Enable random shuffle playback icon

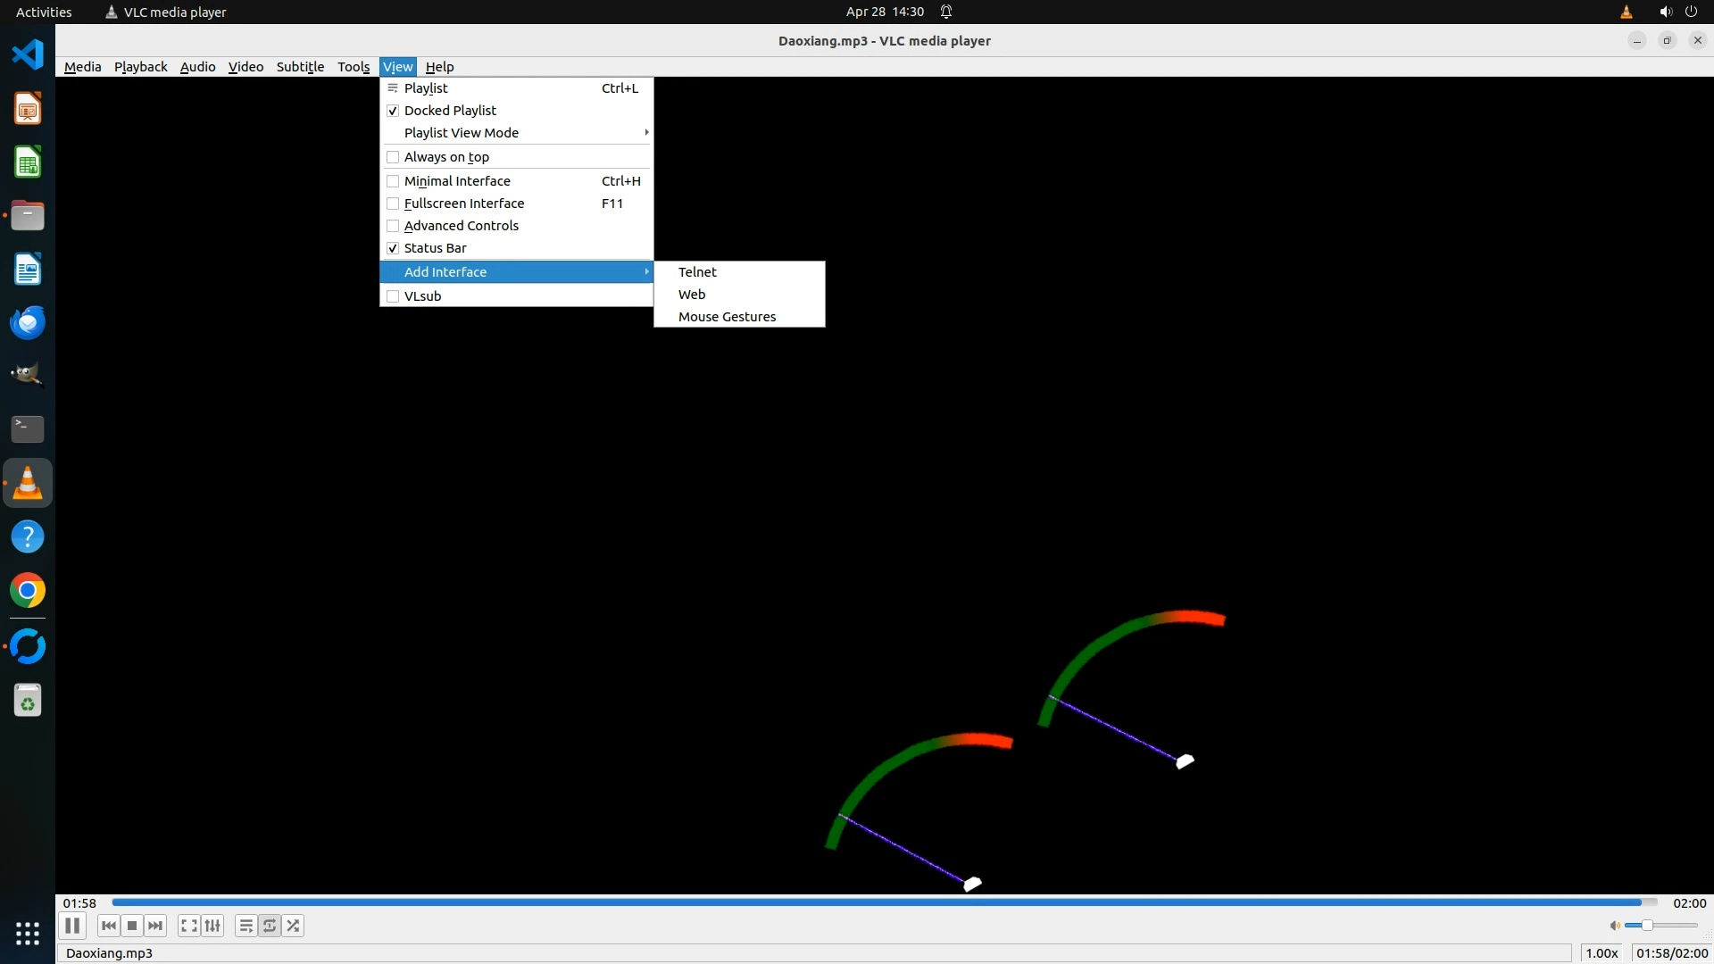pos(293,926)
